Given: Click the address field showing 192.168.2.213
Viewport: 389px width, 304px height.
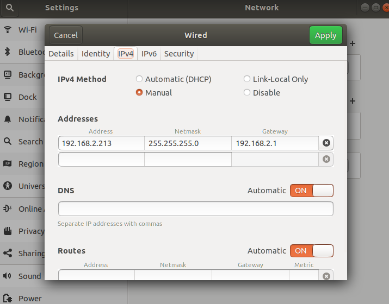Looking at the screenshot, I should pos(101,143).
